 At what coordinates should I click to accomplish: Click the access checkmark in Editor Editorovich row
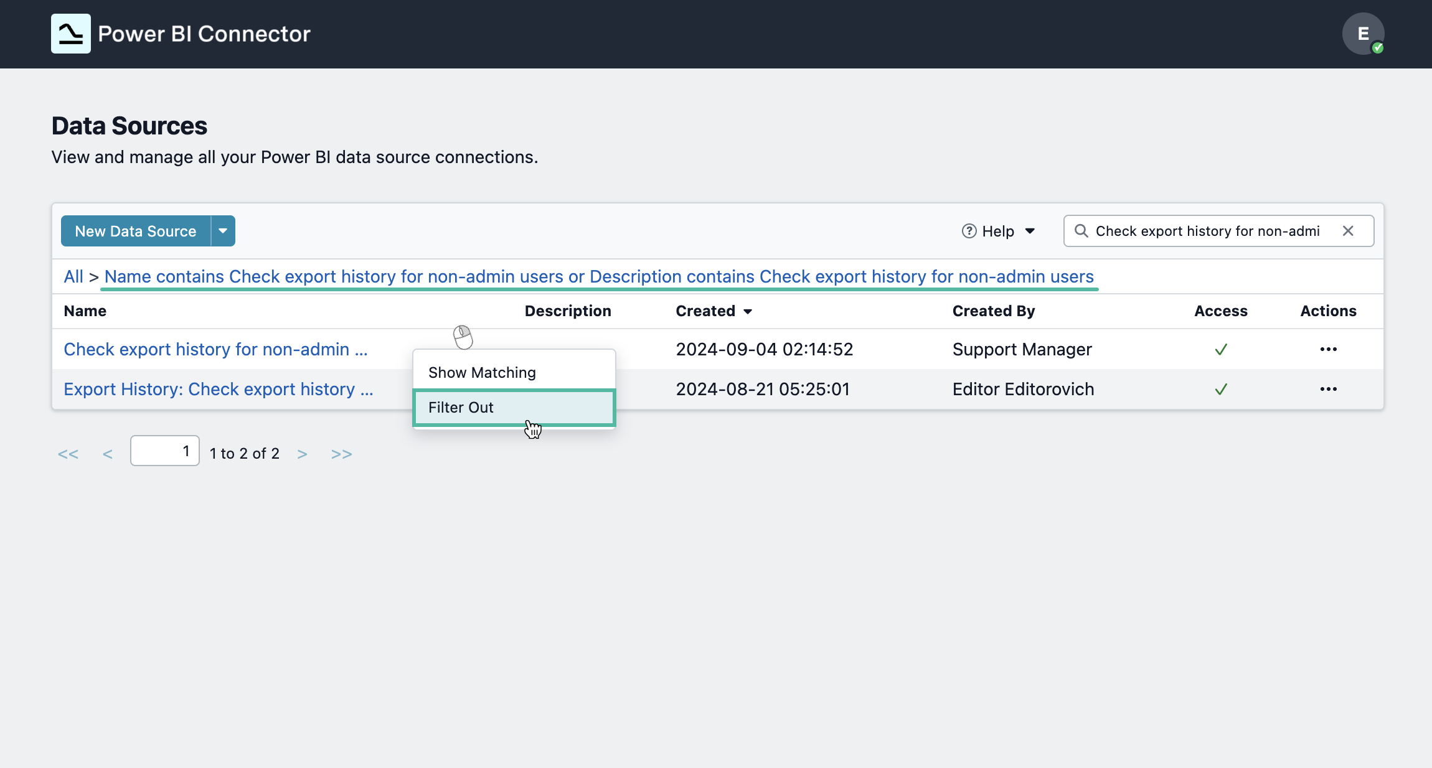click(1221, 389)
